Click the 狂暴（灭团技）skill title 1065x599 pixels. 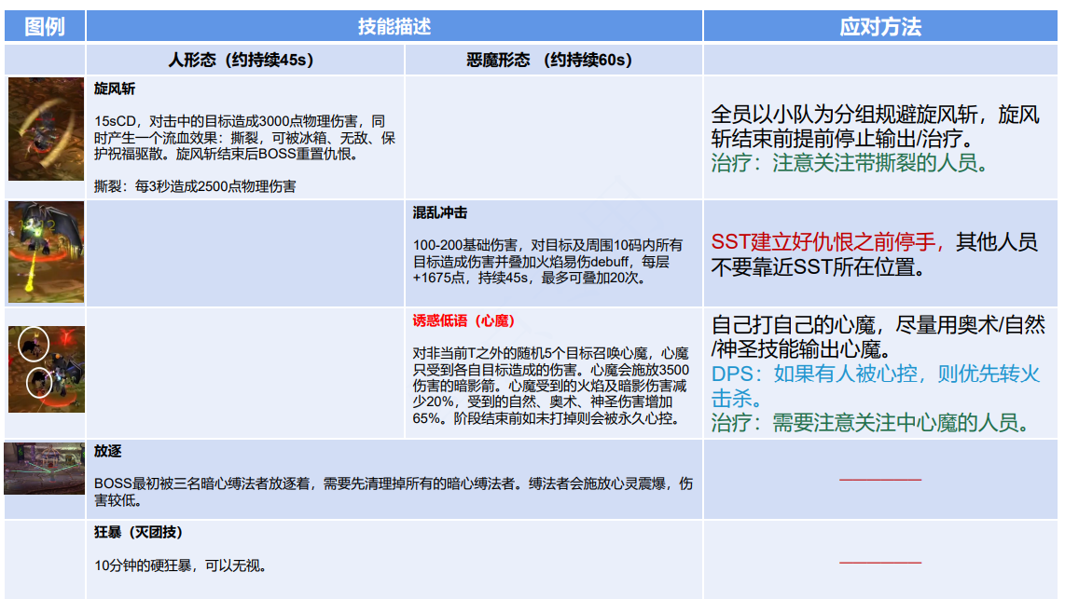138,532
